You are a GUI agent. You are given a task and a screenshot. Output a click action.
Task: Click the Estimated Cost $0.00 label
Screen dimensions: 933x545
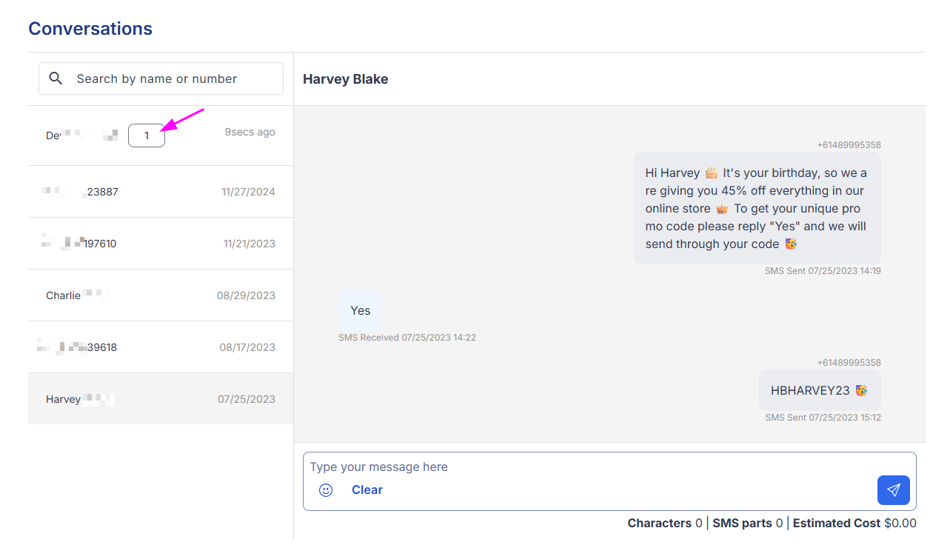855,523
